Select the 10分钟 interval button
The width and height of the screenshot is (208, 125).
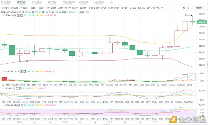pos(67,8)
